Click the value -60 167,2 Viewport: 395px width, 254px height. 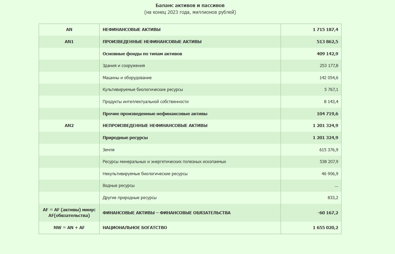328,213
